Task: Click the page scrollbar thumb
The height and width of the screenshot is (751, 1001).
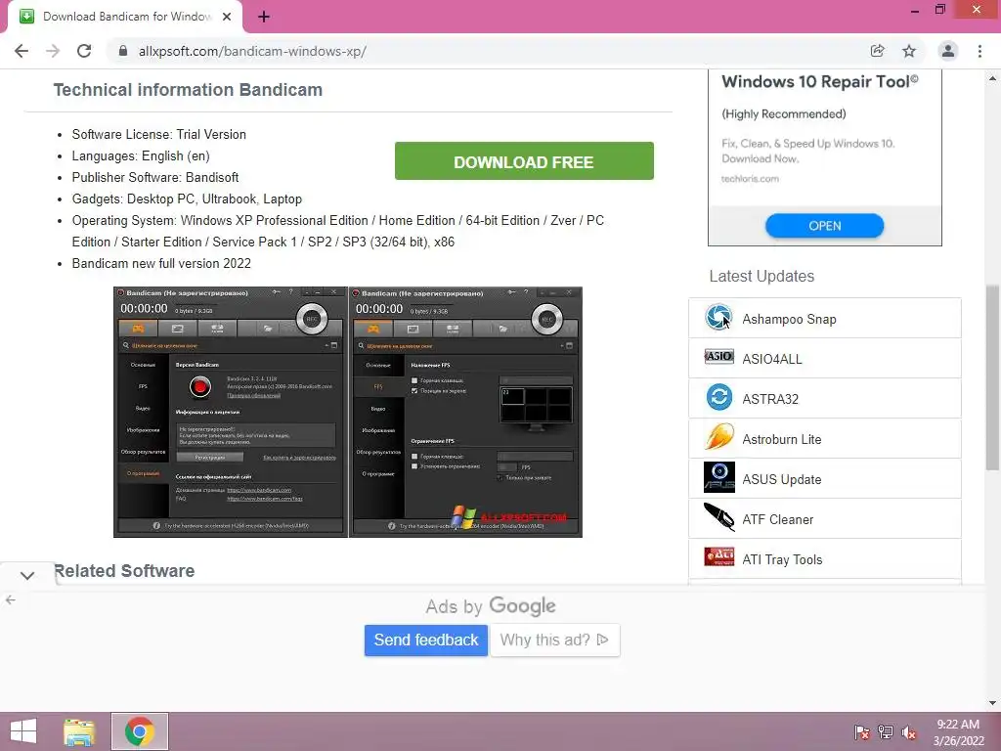Action: click(x=992, y=376)
